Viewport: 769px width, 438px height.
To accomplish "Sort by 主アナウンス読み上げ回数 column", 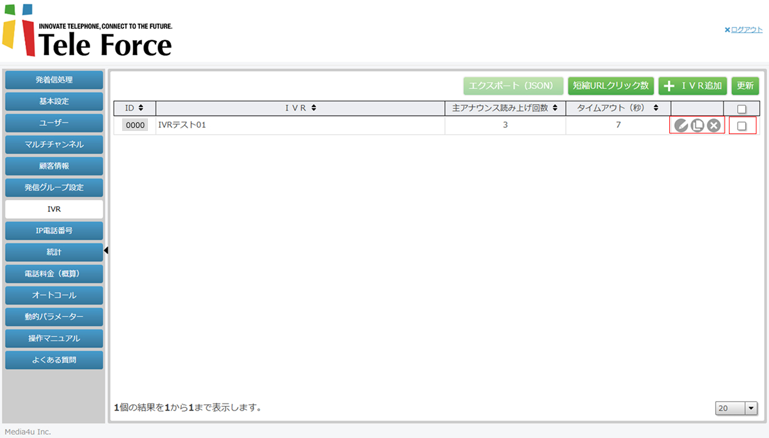I will pyautogui.click(x=555, y=108).
